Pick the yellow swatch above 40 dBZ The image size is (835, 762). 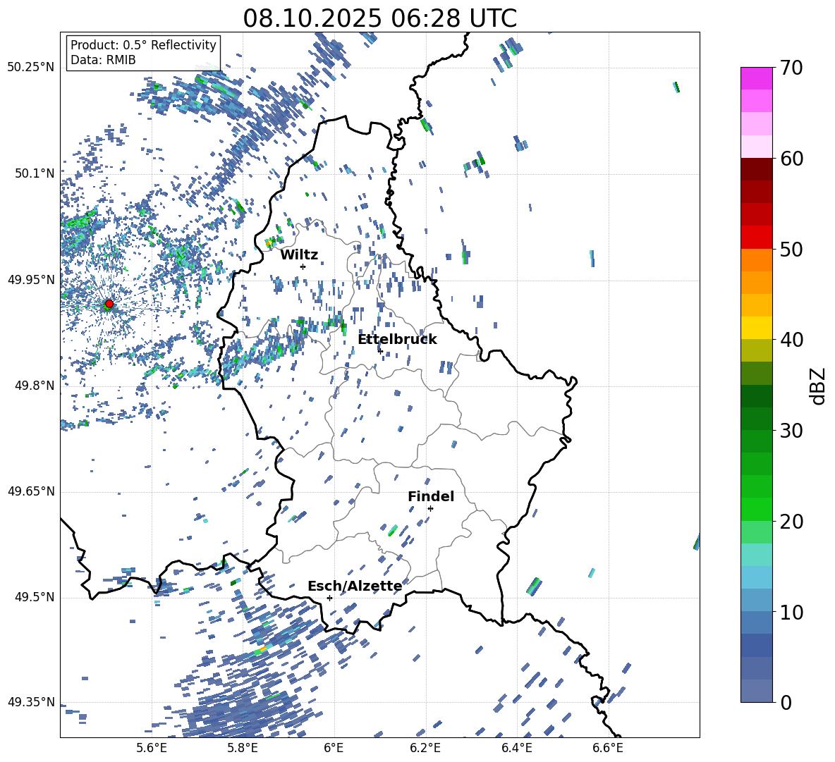(x=757, y=328)
